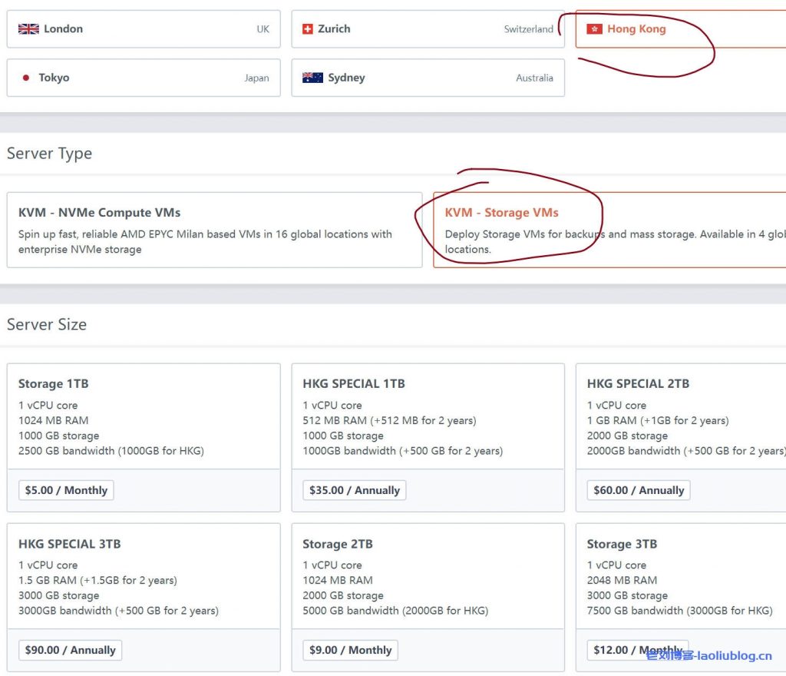
Task: Click the UK flag icon beside London
Action: point(28,29)
